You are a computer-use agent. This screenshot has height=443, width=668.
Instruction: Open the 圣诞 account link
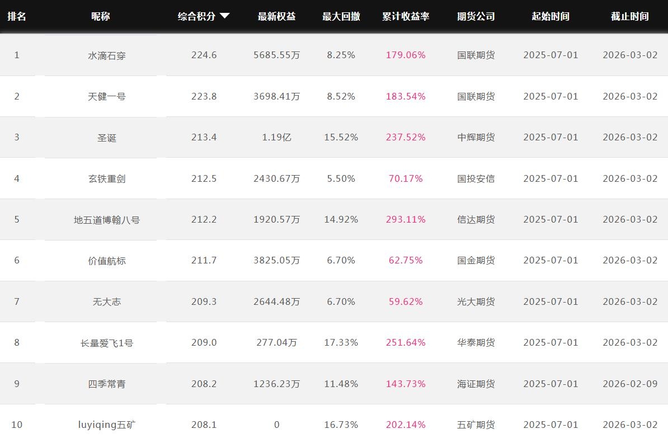tap(107, 138)
